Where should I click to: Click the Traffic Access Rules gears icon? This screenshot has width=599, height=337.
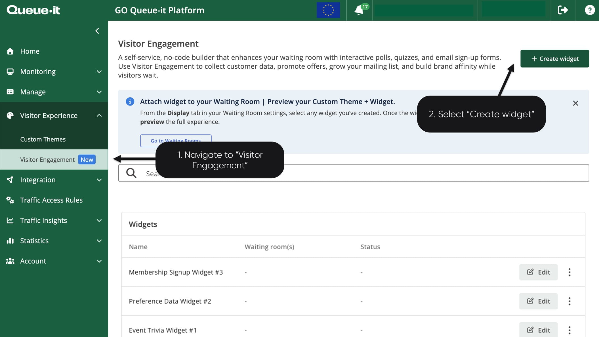pos(10,200)
